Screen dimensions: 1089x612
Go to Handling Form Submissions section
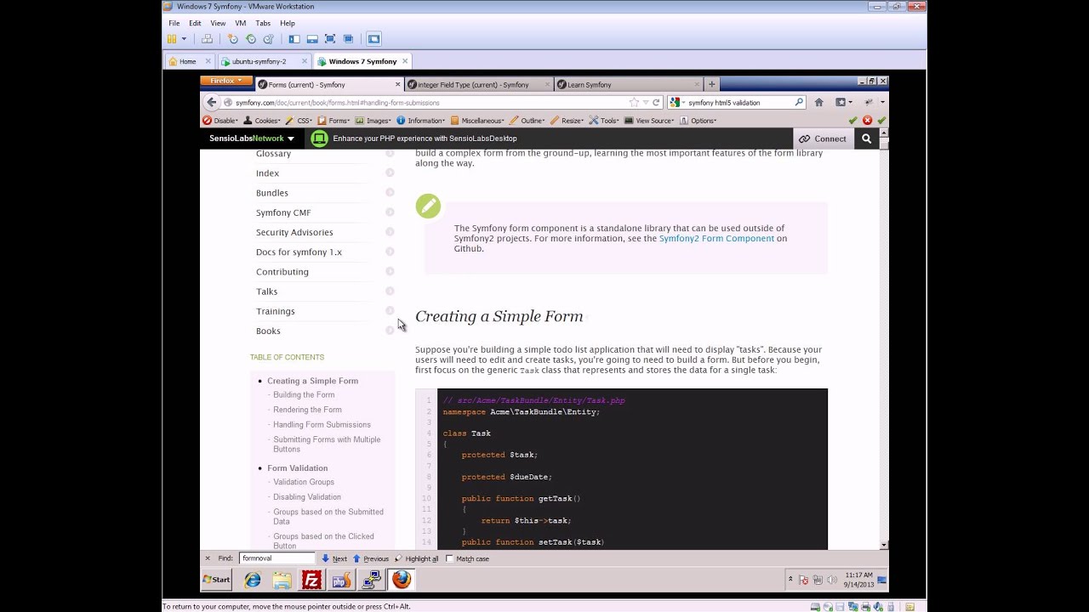click(322, 425)
